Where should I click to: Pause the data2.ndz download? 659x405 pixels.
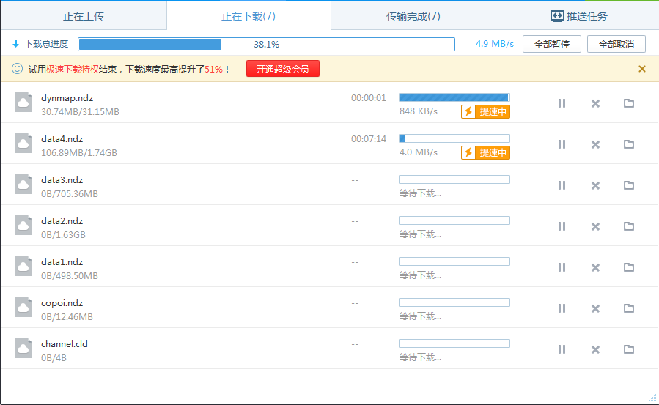click(562, 226)
